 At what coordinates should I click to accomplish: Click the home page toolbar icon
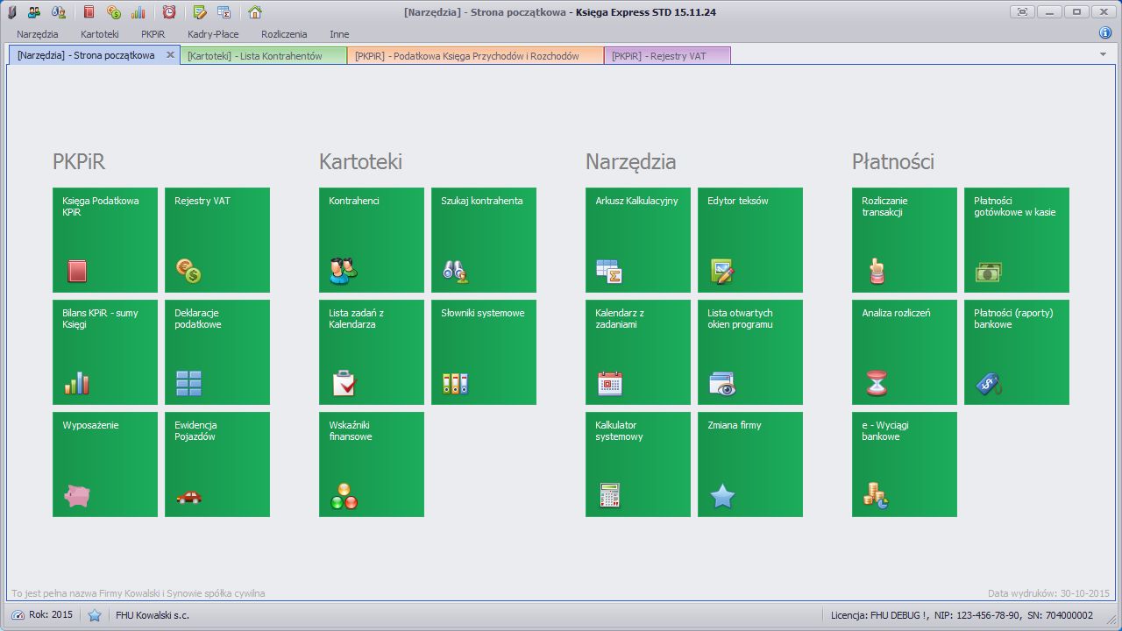(x=255, y=12)
